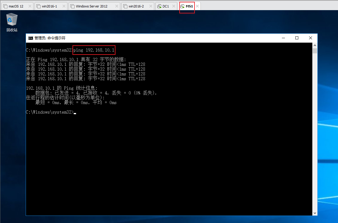Click the '往返行程的估计时间' line

(65, 97)
